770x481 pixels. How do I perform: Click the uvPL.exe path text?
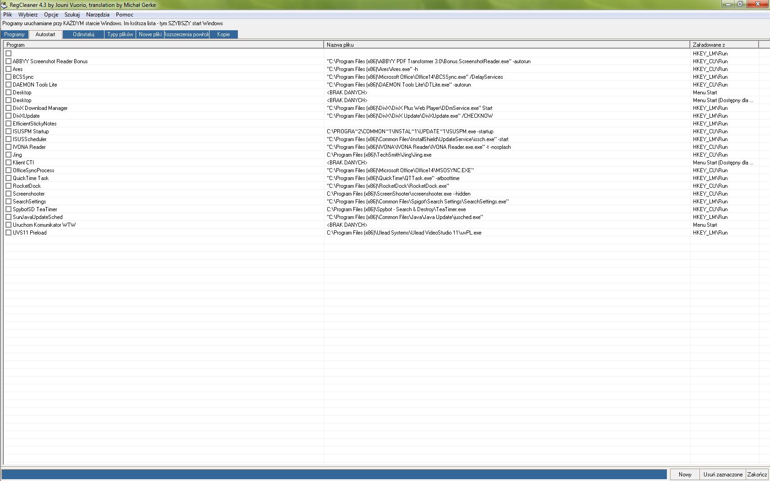pyautogui.click(x=404, y=233)
